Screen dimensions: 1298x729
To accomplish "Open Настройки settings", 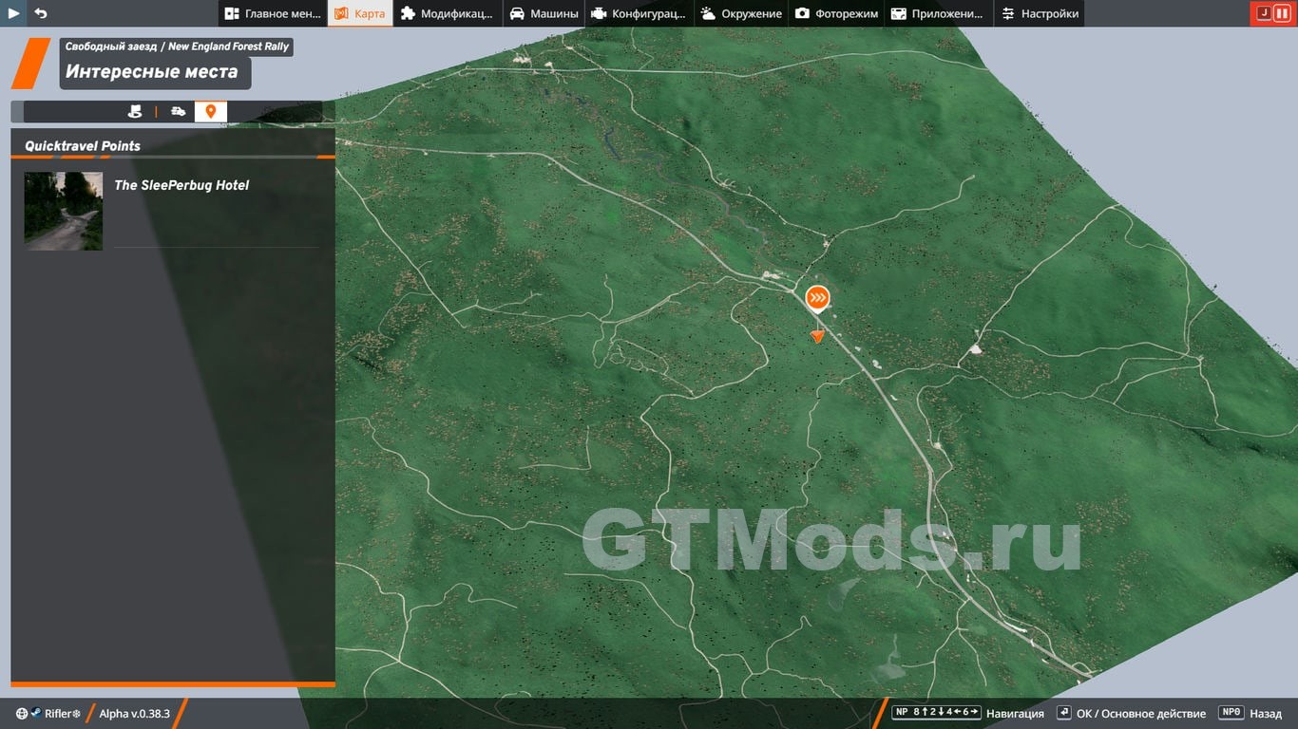I will tap(1040, 13).
